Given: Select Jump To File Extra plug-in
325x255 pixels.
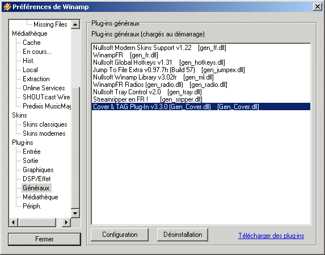Looking at the screenshot, I should coord(201,70).
